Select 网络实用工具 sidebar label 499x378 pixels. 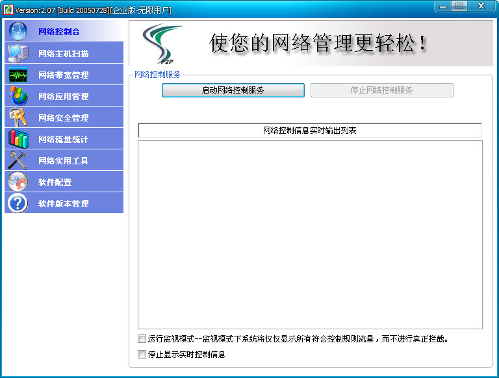pos(63,160)
